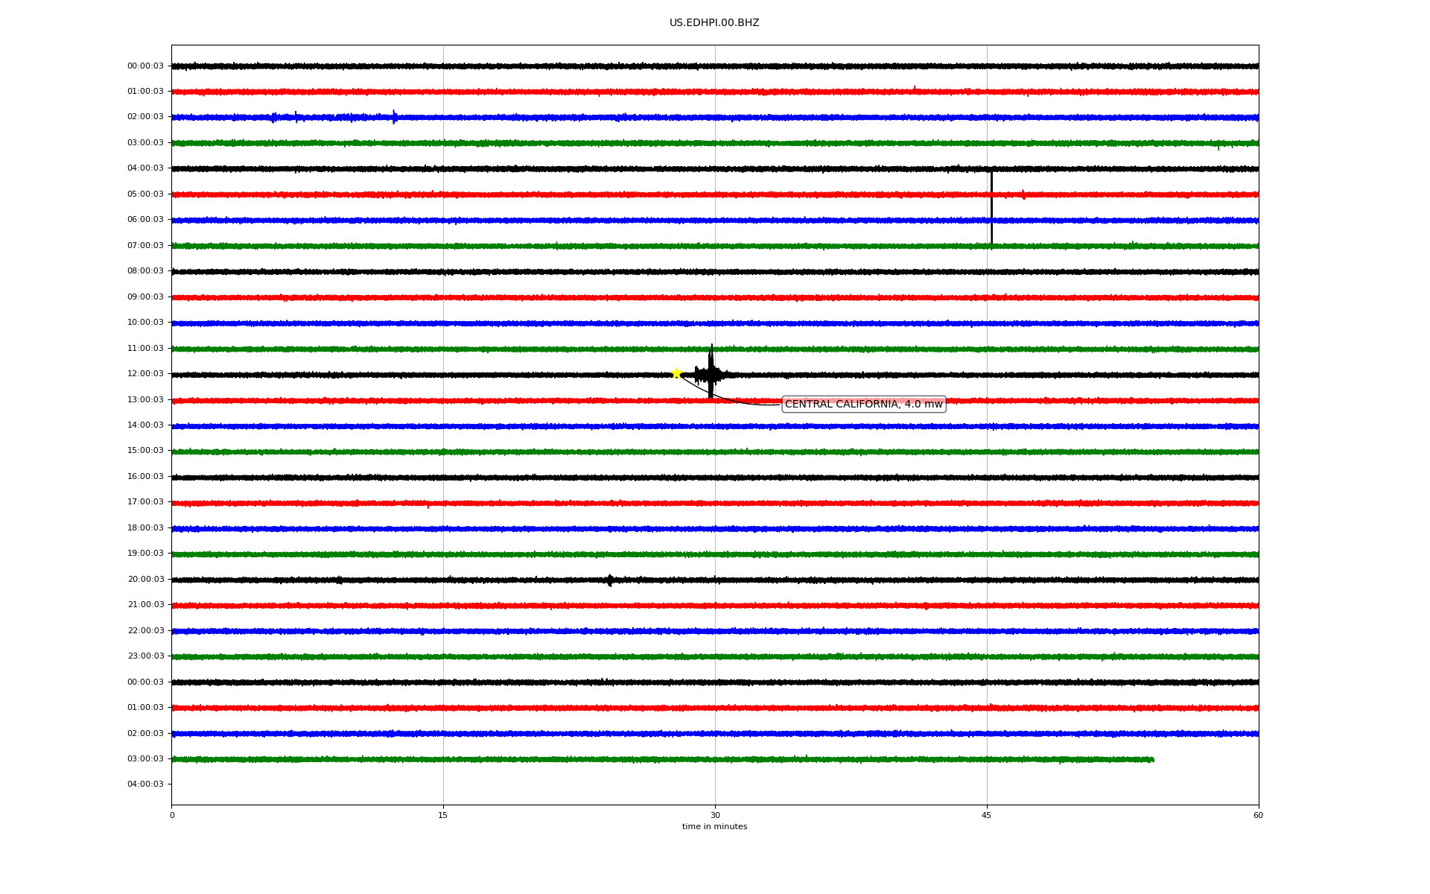
Task: Click the 07:00:03 time label
Action: point(145,246)
